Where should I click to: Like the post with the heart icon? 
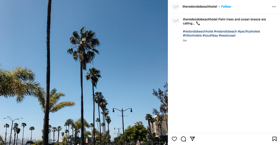(x=174, y=139)
